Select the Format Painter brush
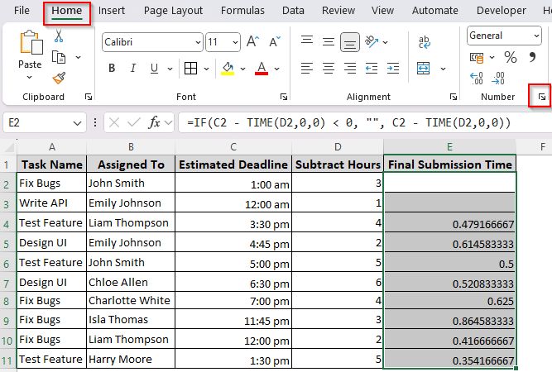This screenshot has height=372, width=552. coord(59,78)
